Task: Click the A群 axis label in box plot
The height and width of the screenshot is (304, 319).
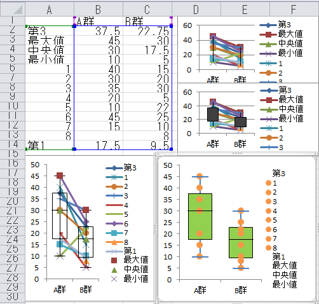Action: pyautogui.click(x=200, y=290)
